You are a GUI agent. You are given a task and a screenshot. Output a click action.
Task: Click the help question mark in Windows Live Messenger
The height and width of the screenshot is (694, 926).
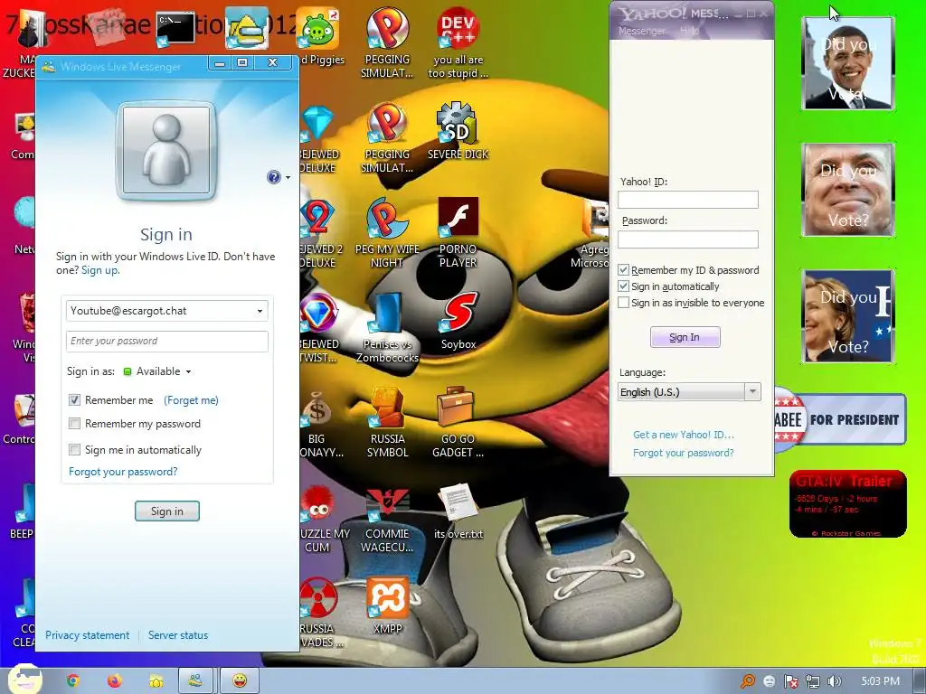(273, 177)
